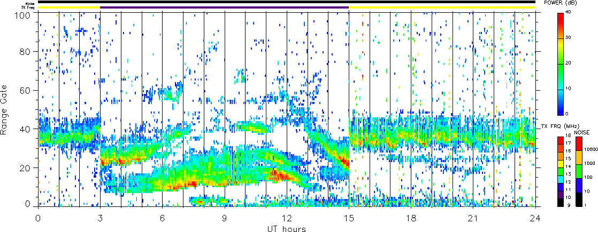
Task: Click the 24 tick label on the UT hours axis
Action: (535, 218)
